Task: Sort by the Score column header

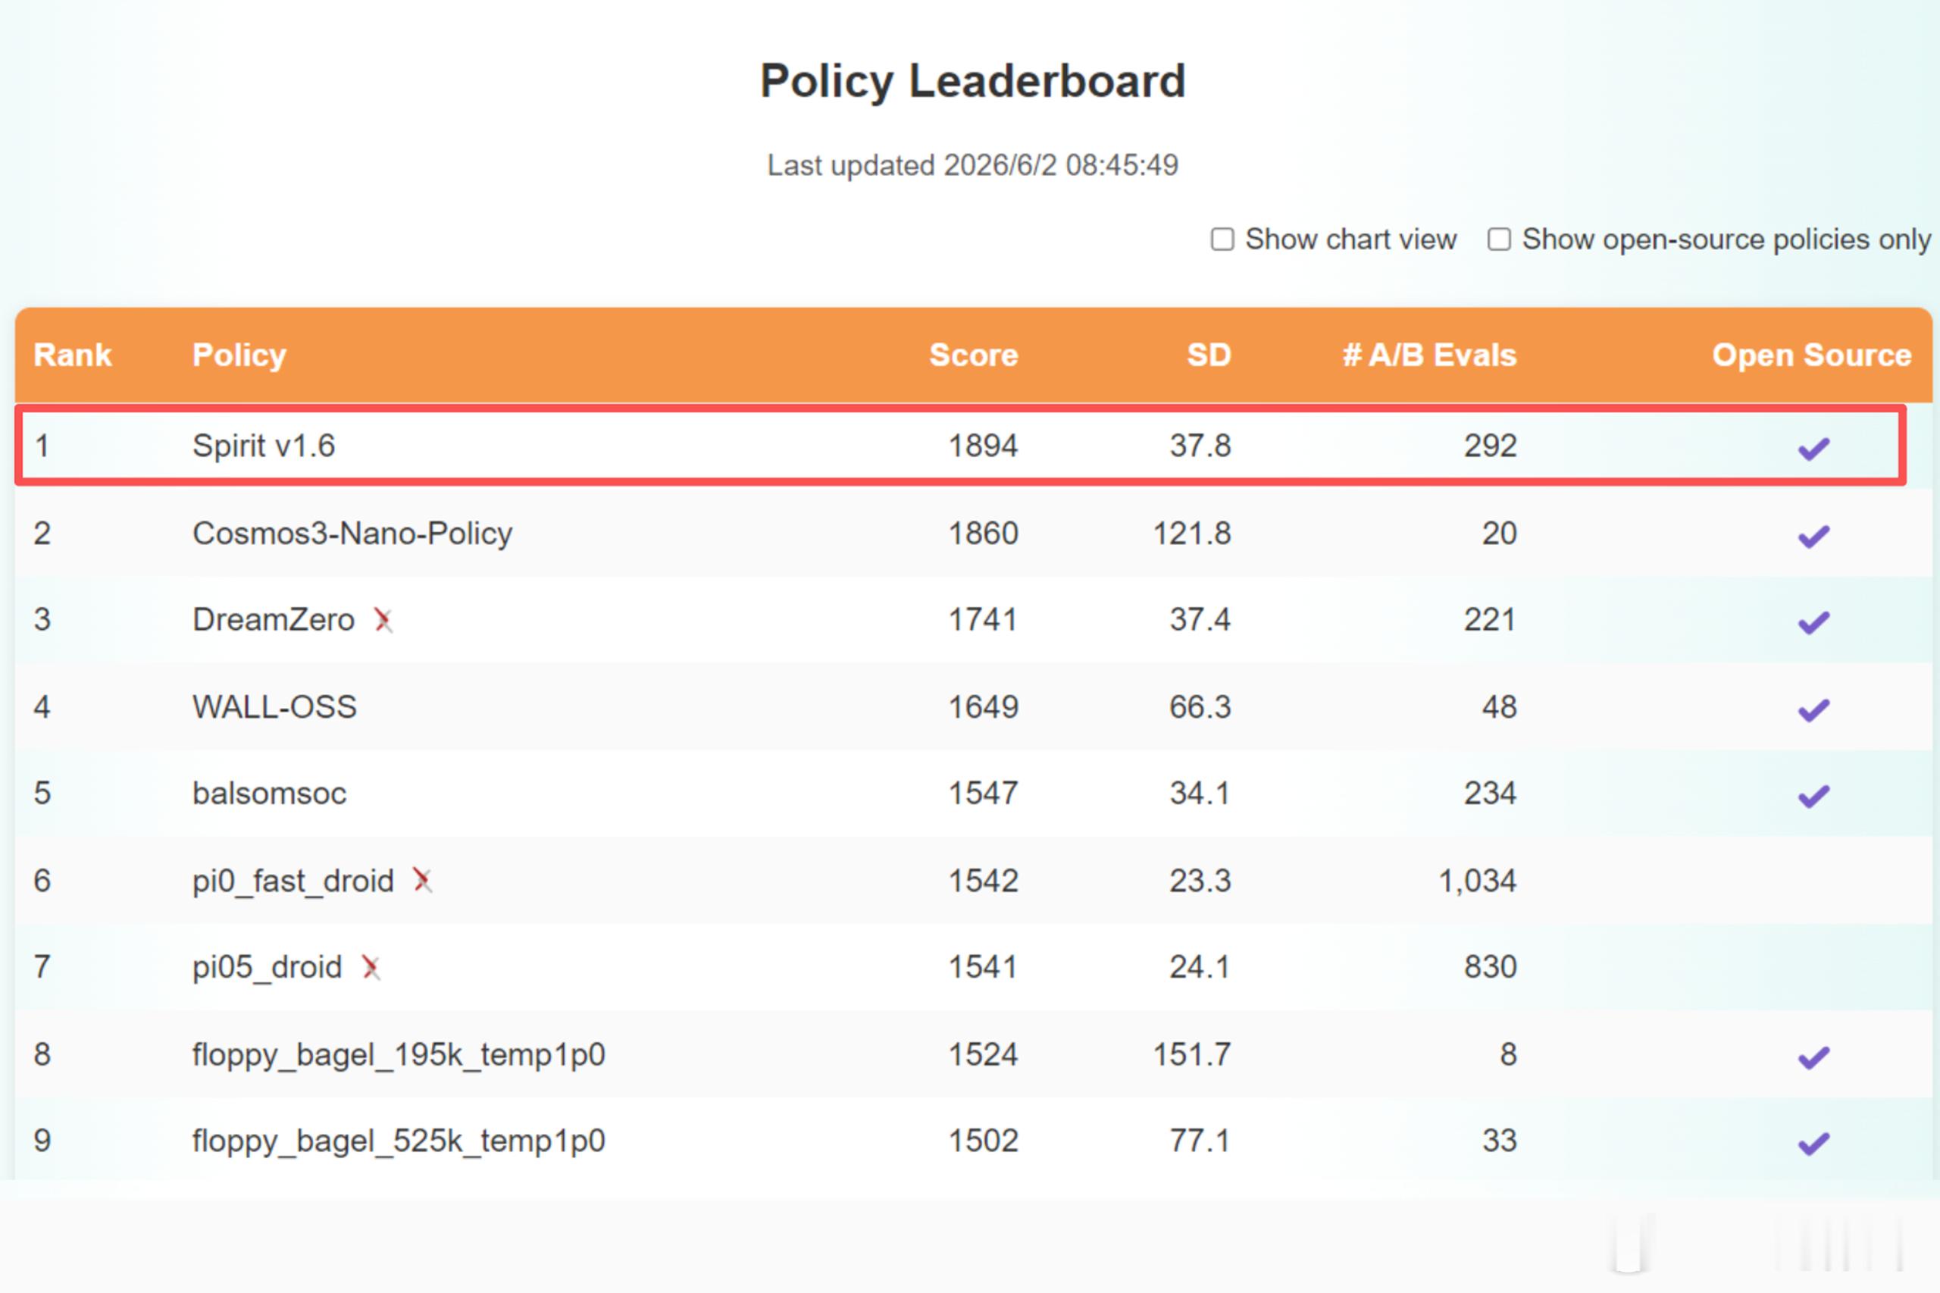Action: coord(974,355)
